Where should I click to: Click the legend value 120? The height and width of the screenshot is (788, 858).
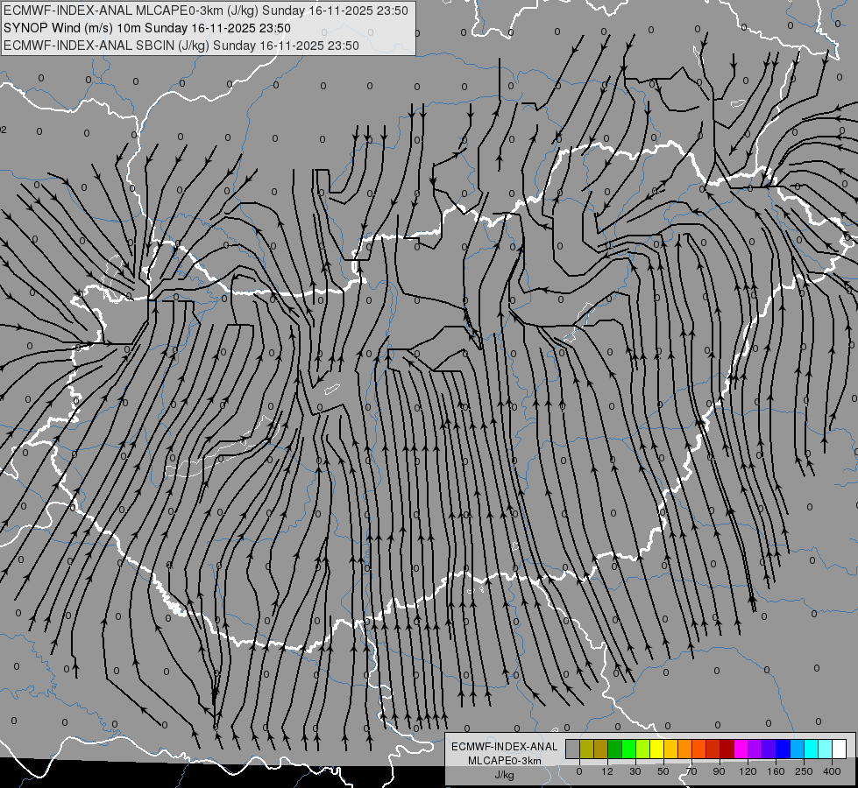[x=748, y=771]
